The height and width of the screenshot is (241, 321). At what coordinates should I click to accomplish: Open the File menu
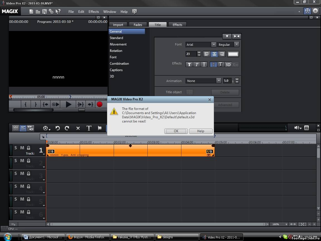coord(71,12)
